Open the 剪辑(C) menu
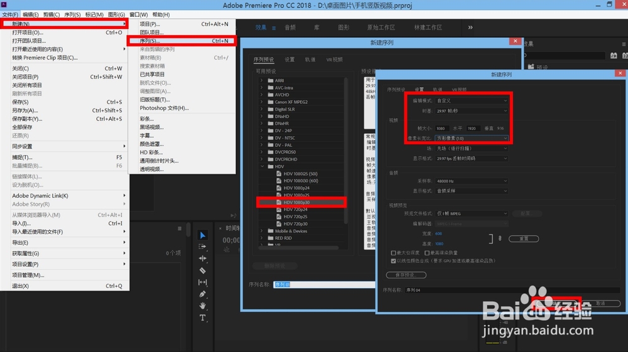628x352 pixels. pyautogui.click(x=51, y=14)
